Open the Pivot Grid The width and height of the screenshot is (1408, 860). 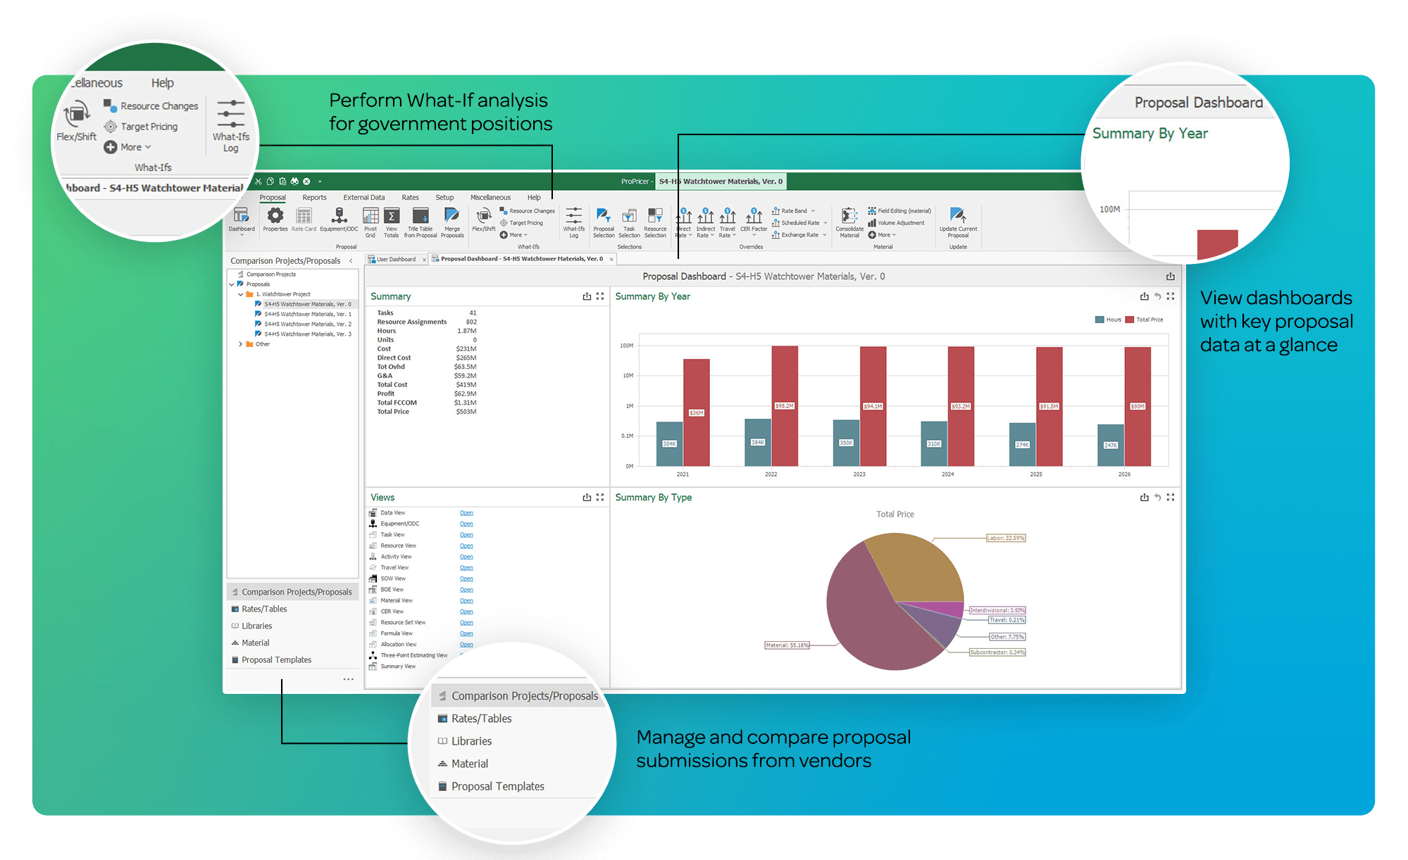pos(370,220)
